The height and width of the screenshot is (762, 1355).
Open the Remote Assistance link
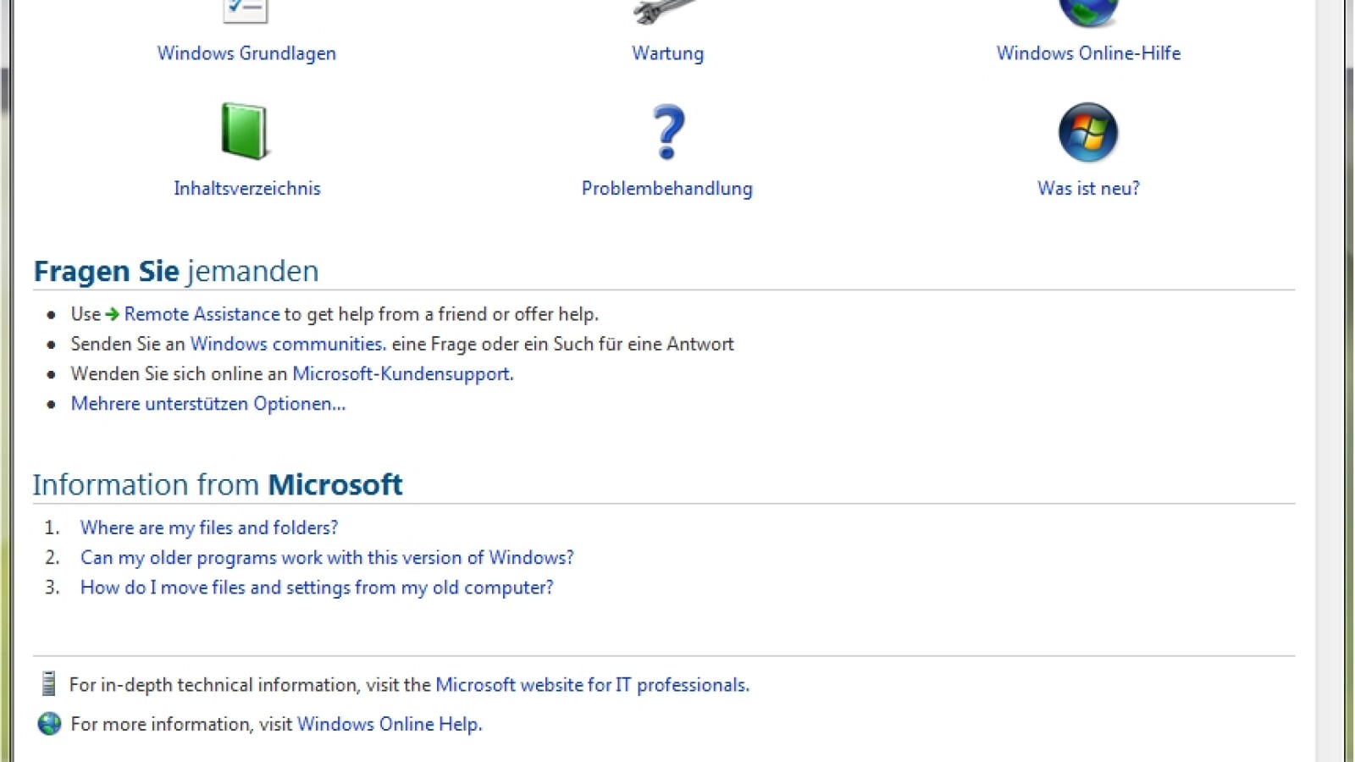202,314
